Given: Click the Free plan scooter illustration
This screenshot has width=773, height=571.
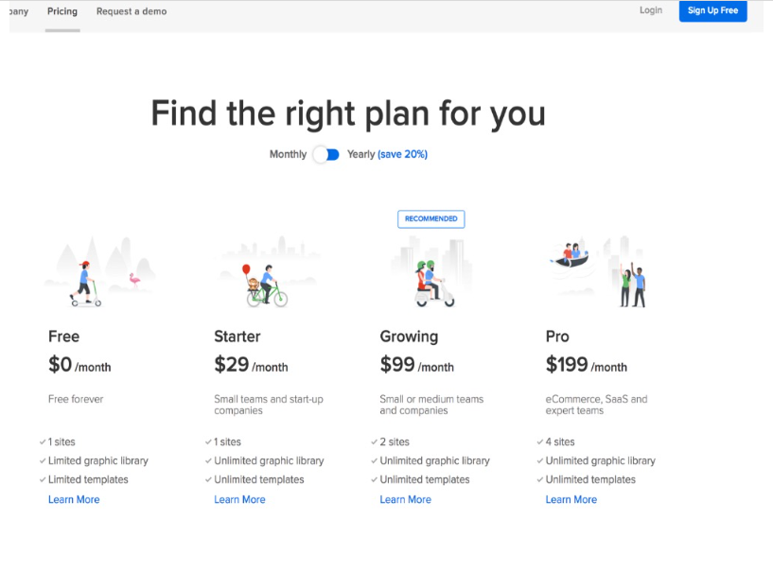Looking at the screenshot, I should [98, 272].
